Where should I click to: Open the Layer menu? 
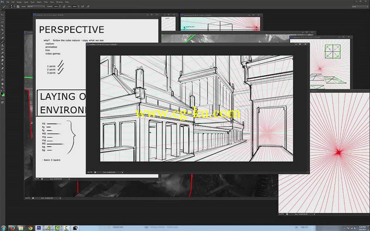[26, 2]
